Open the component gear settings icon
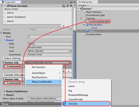Image resolution: width=139 pixels, height=107 pixels. tap(71, 6)
